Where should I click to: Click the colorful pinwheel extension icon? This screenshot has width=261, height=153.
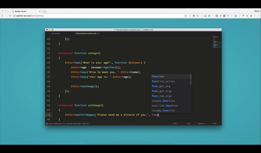click(251, 16)
